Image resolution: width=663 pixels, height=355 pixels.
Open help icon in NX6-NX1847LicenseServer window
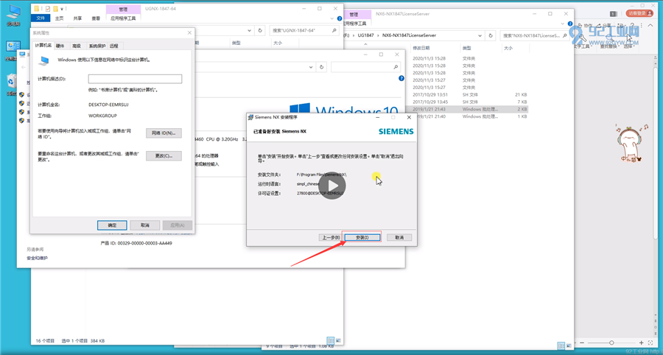click(570, 24)
